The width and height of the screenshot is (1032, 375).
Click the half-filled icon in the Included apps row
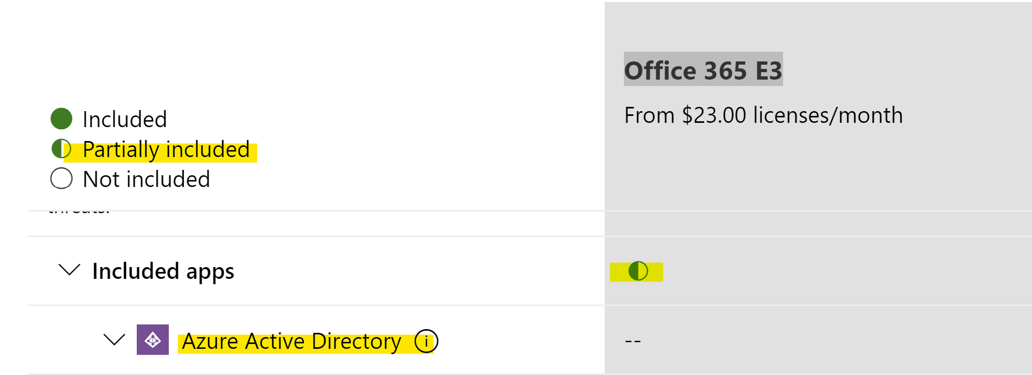click(638, 271)
